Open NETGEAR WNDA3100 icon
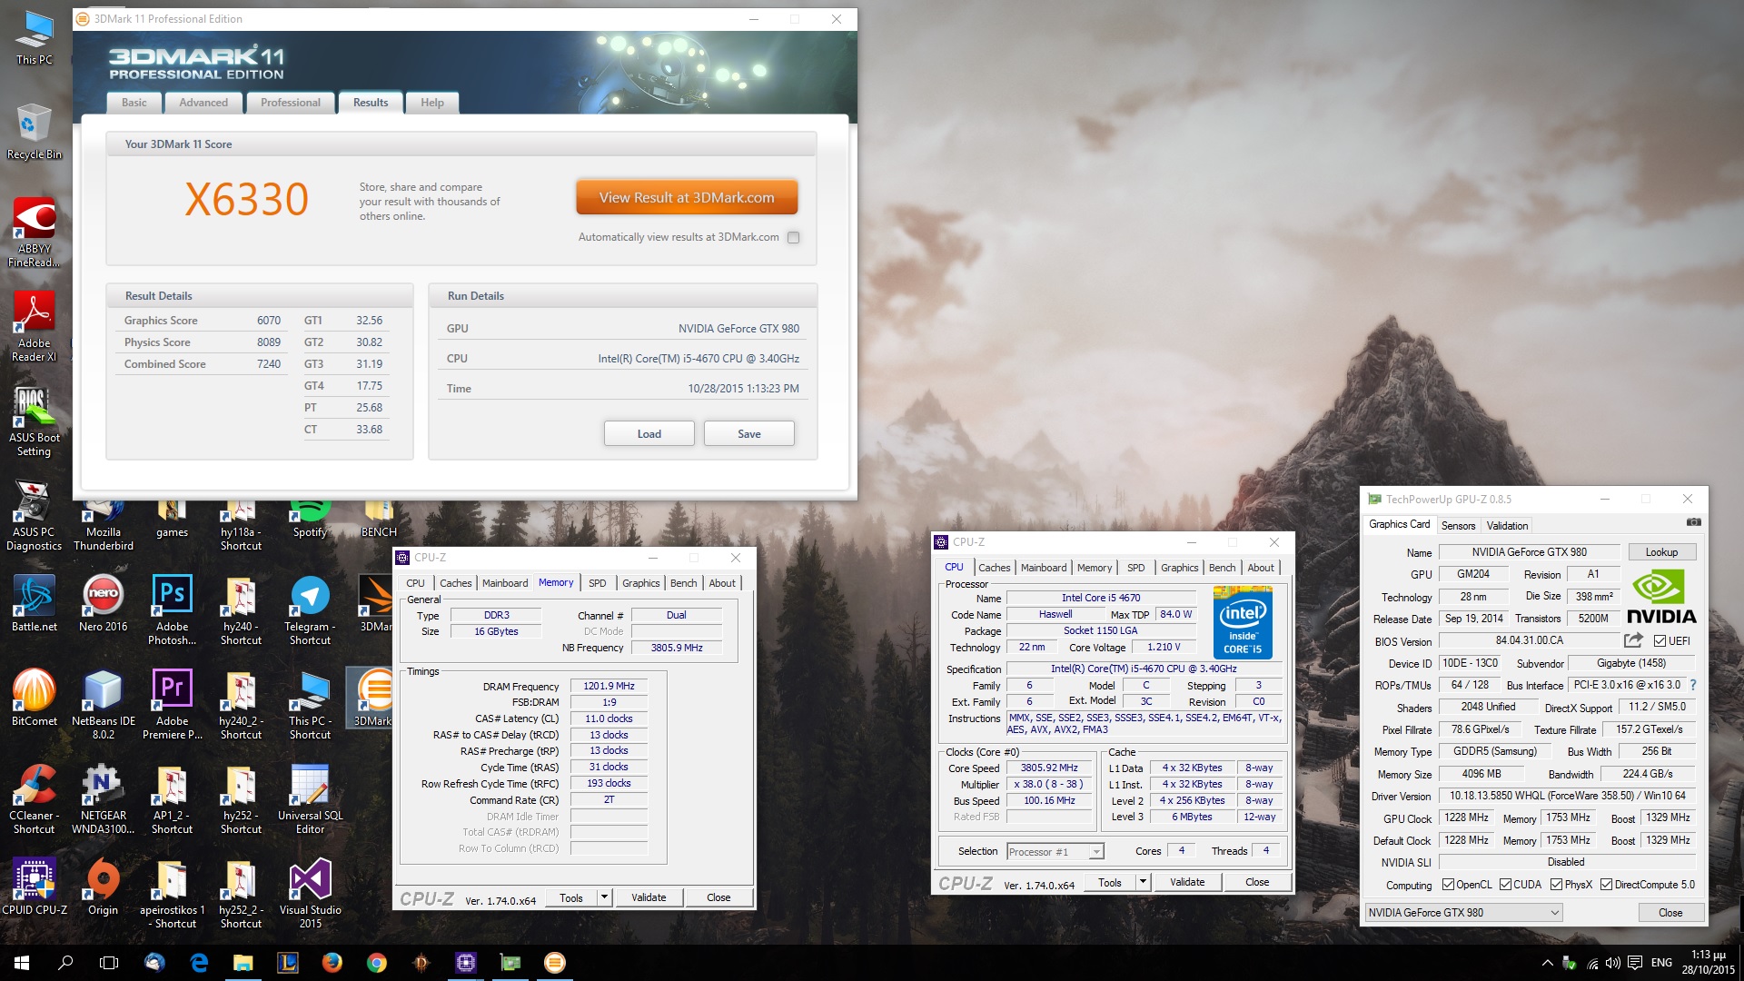The height and width of the screenshot is (981, 1744). tap(104, 799)
